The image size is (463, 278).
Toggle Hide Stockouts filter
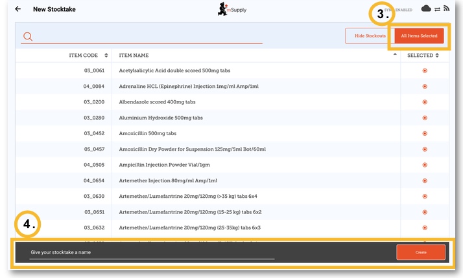(x=370, y=36)
